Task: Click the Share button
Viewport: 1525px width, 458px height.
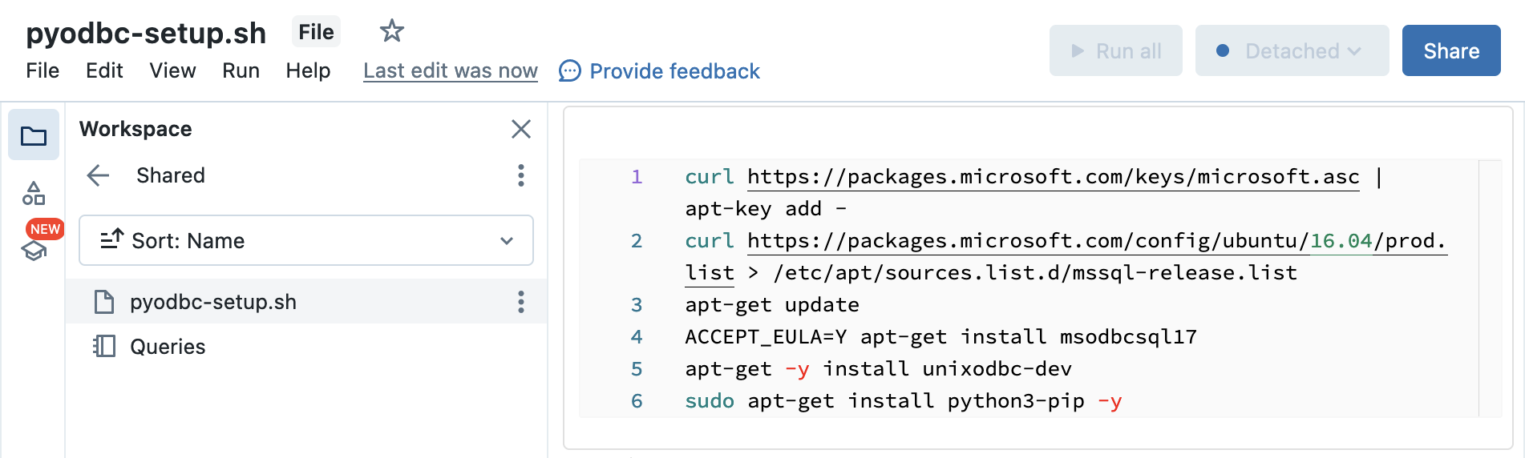Action: [x=1450, y=51]
